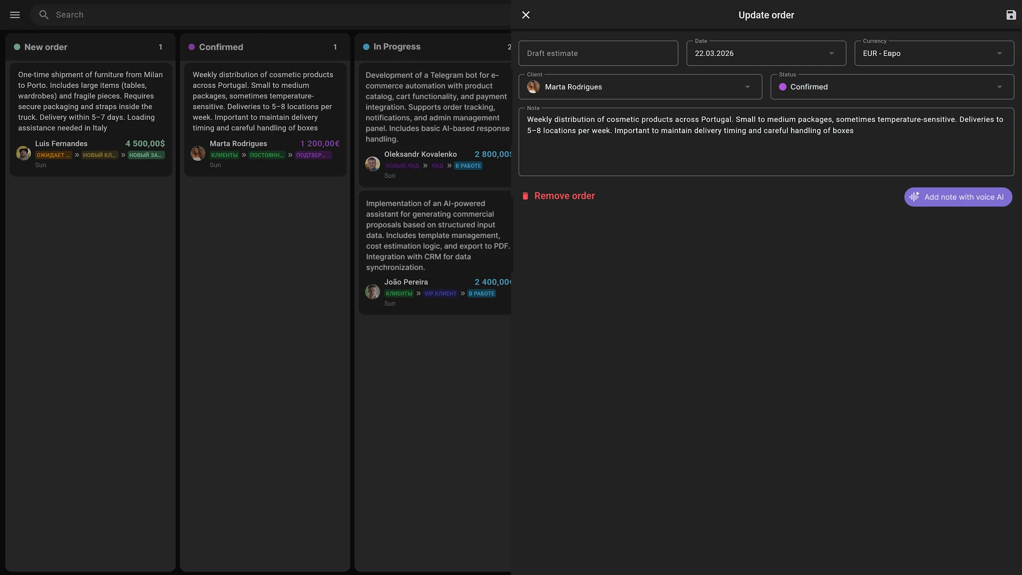1022x575 pixels.
Task: Click the purple Confirmed status color dot
Action: pyautogui.click(x=782, y=87)
